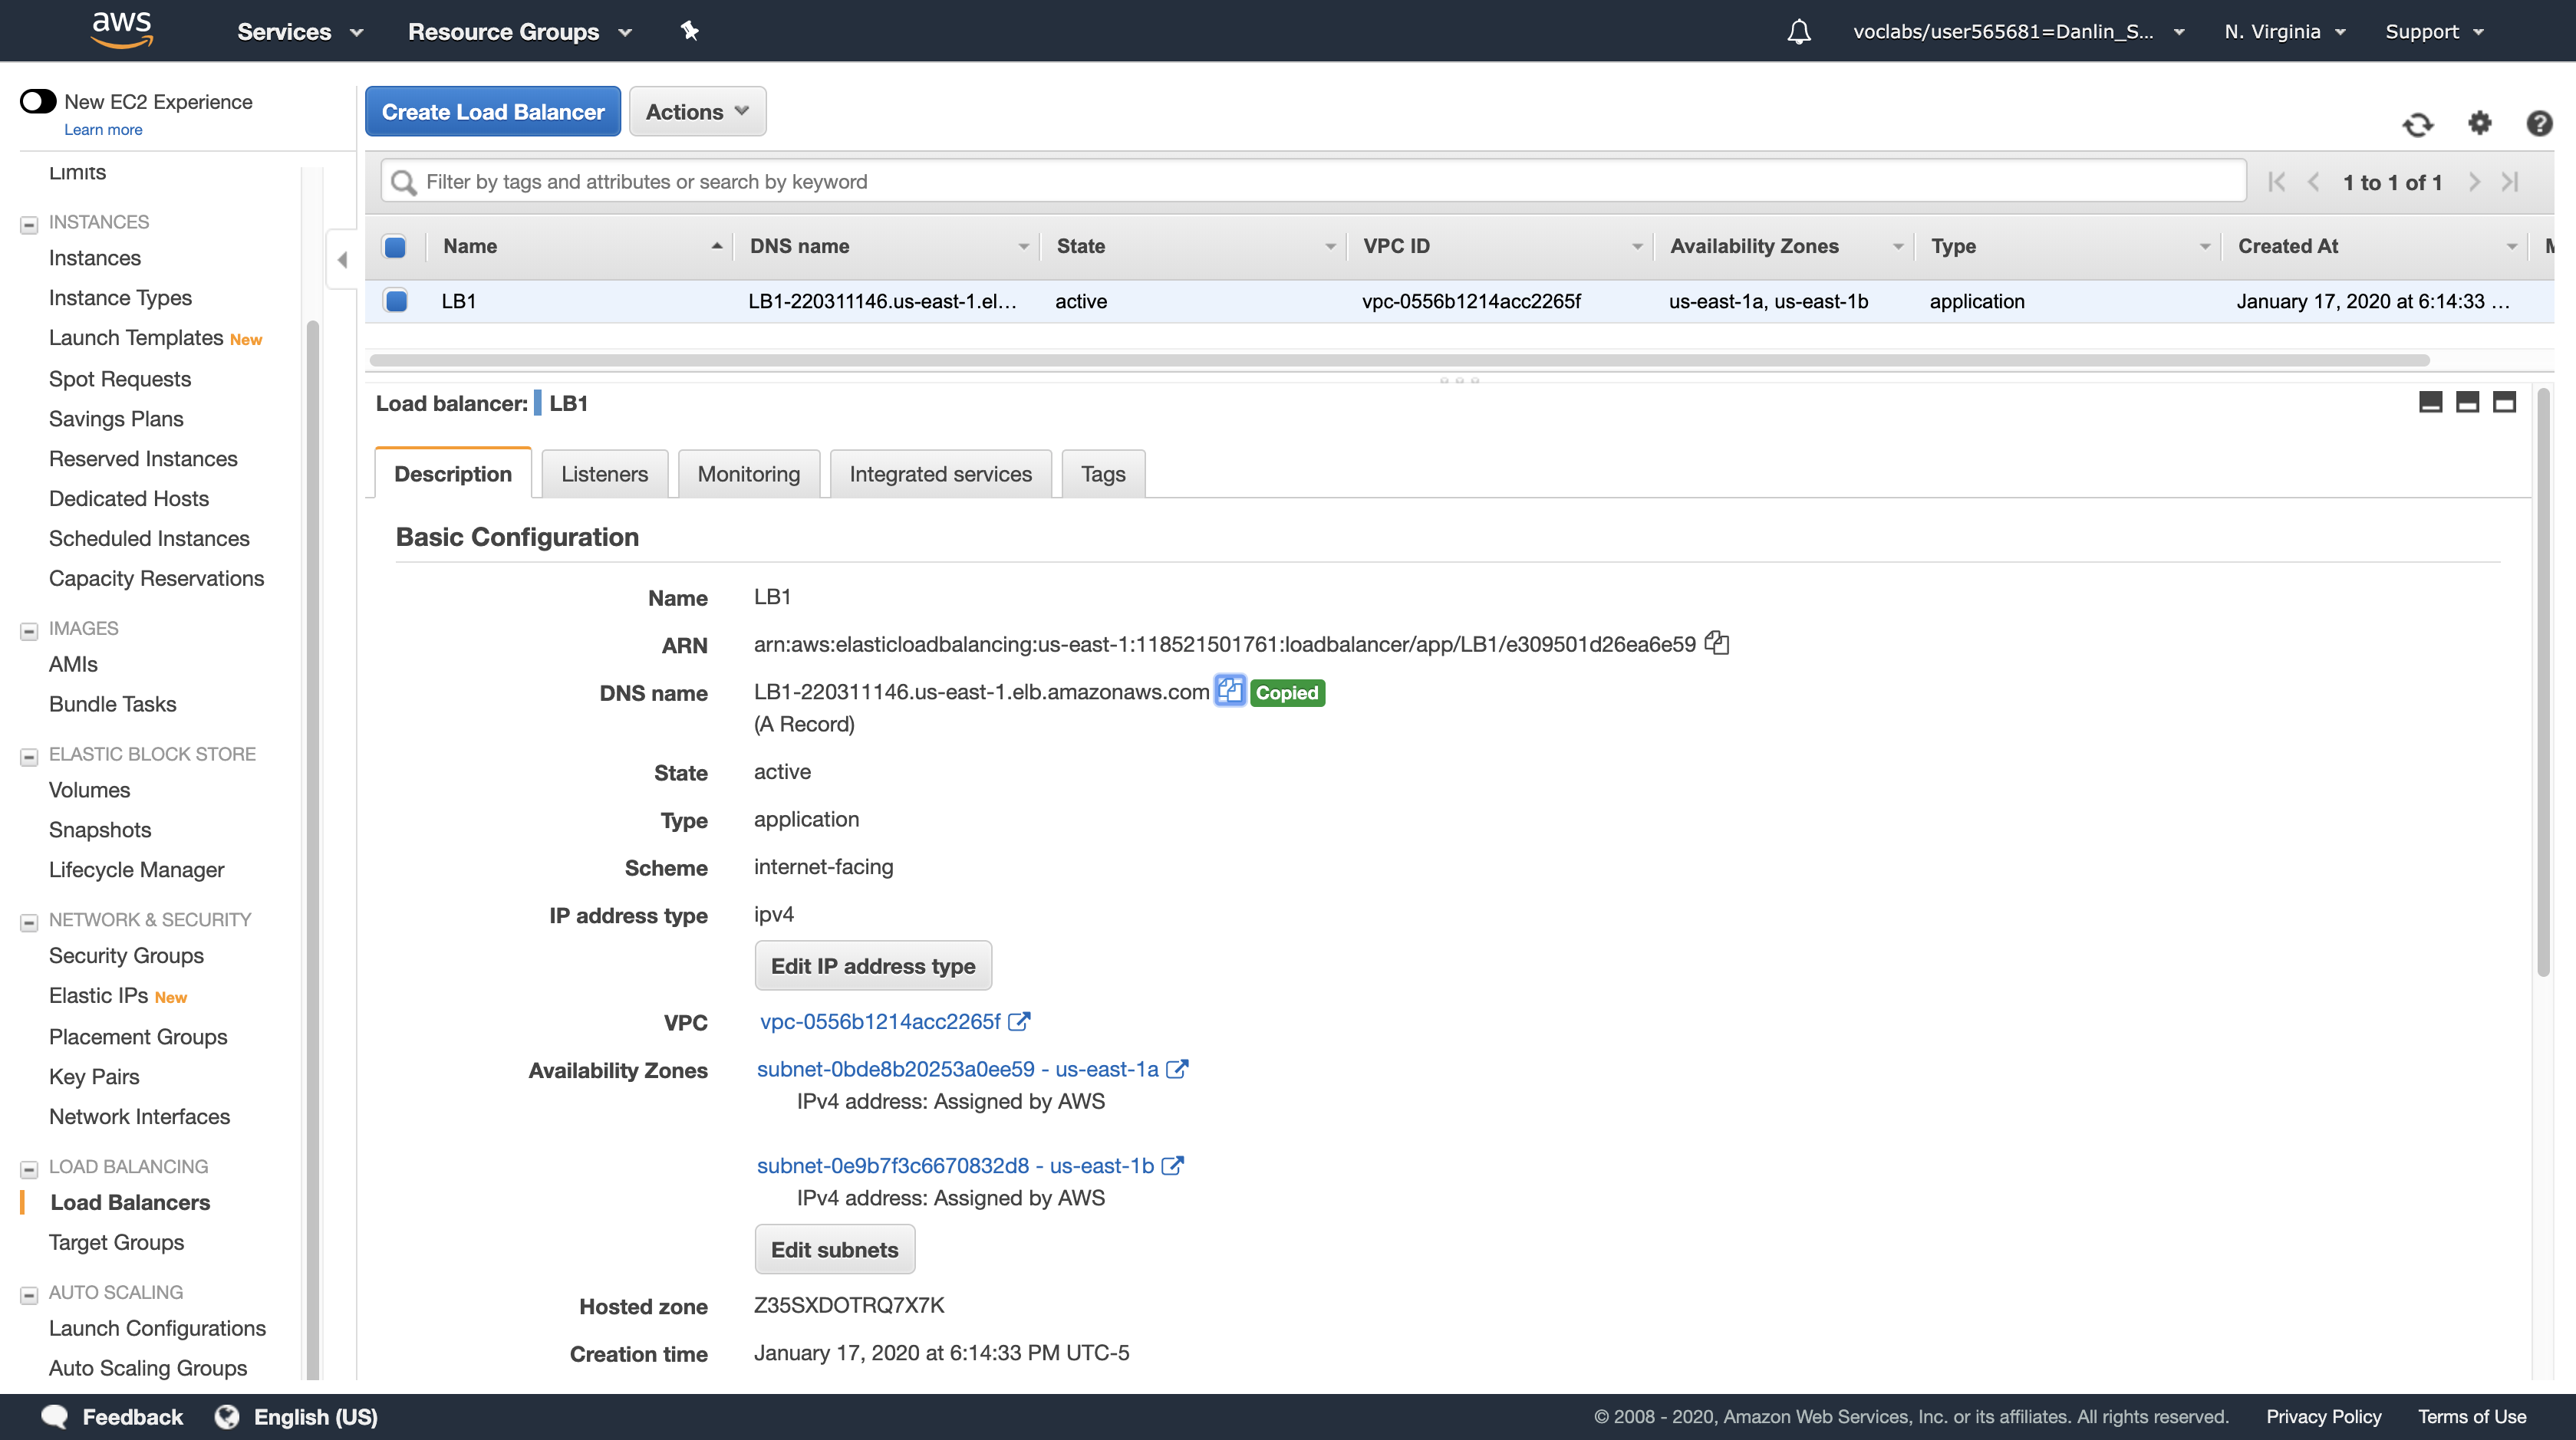Click copy icon next to DNS name

[x=1229, y=691]
